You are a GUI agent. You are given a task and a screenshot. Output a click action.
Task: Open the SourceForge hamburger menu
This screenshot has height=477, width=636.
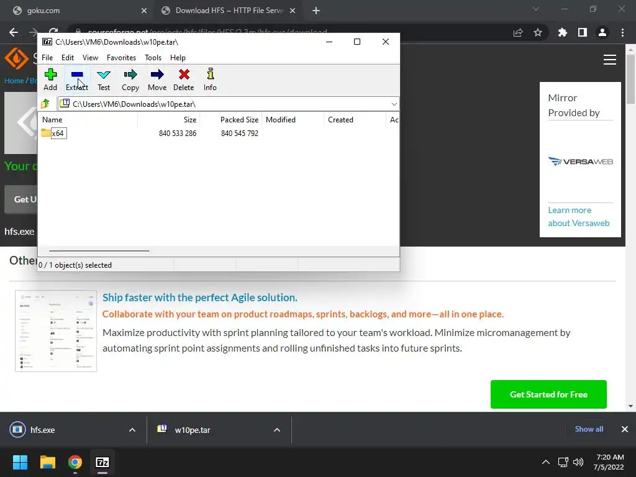tap(610, 60)
